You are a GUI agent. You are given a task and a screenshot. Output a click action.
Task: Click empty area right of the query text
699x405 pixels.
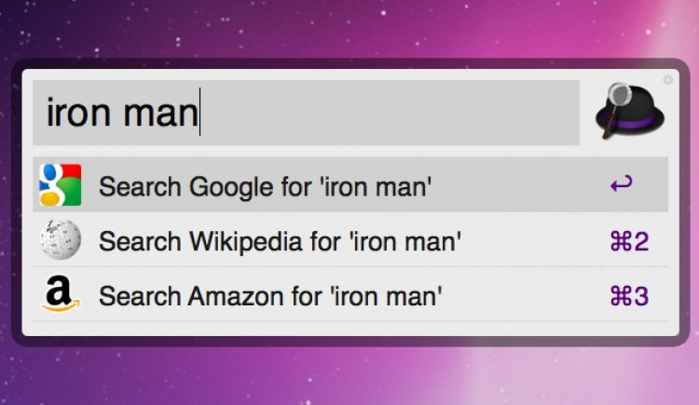391,114
